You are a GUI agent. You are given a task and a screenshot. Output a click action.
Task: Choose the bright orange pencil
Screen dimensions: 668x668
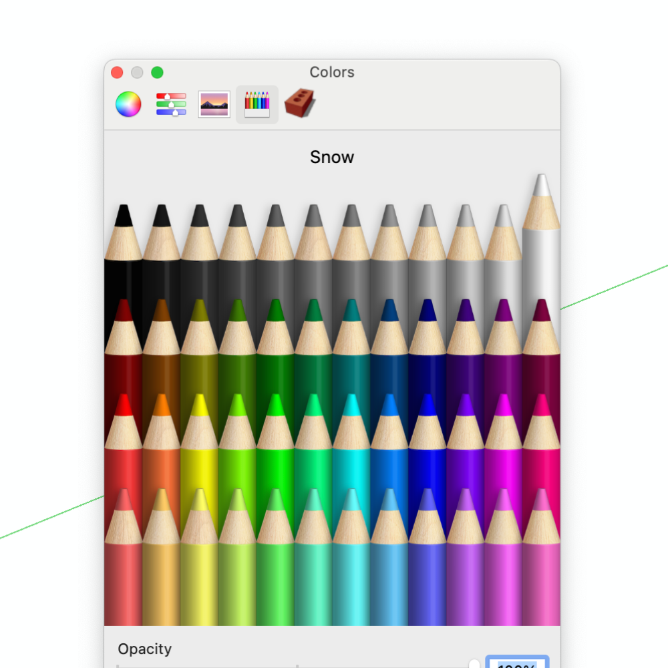click(162, 440)
